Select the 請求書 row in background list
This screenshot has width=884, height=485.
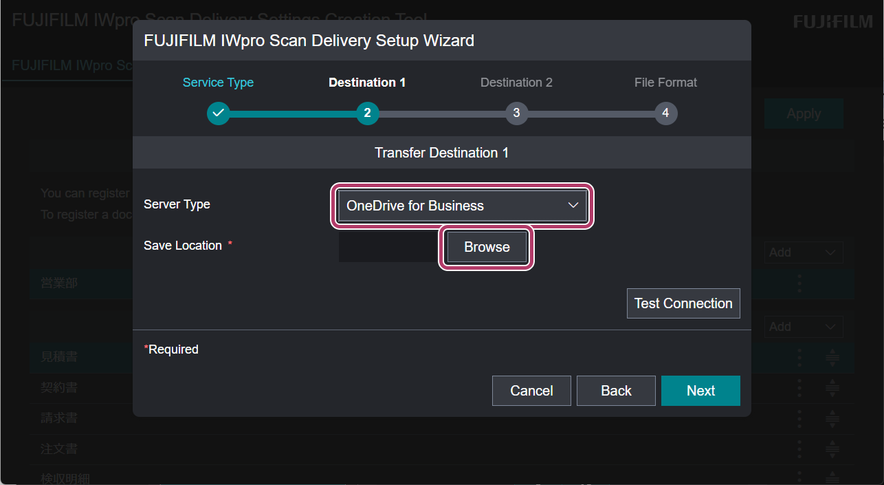coord(441,418)
